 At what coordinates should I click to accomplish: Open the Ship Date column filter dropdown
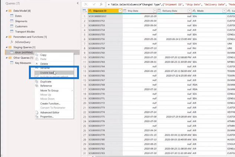[x=156, y=11]
